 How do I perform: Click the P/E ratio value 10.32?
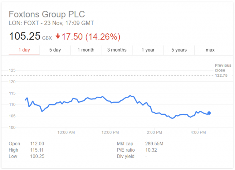coord(151,150)
